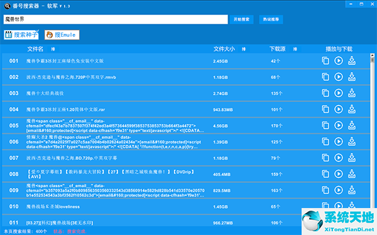Play the row 006 result
377x235 pixels.
click(339, 142)
